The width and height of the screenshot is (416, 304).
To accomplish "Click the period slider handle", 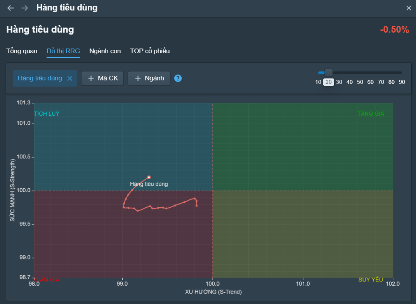I will tap(329, 73).
